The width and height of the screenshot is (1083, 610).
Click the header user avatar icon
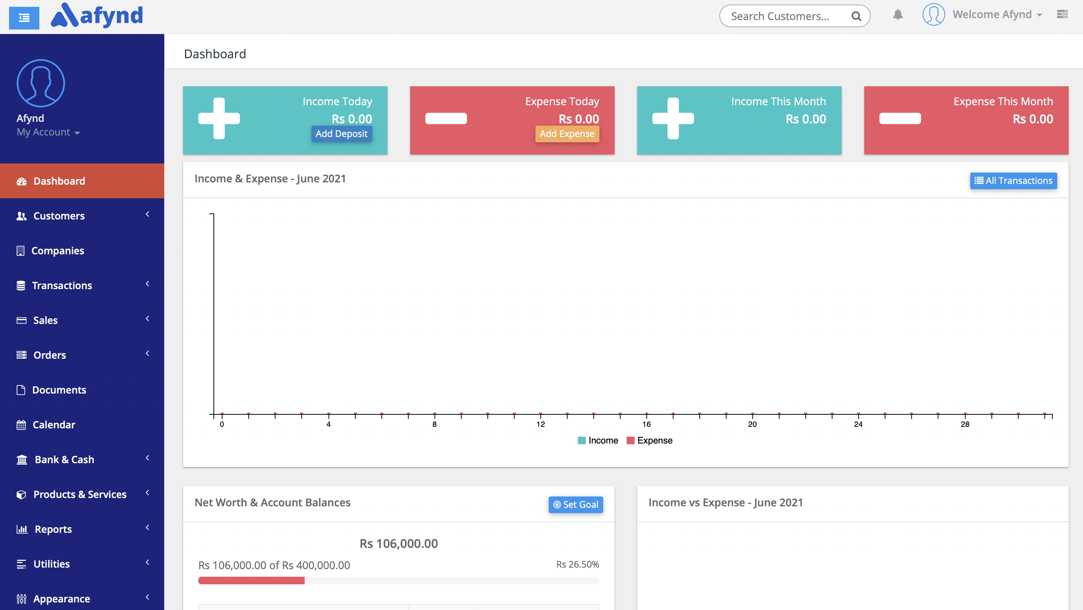pyautogui.click(x=933, y=15)
